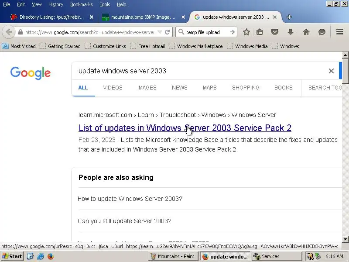Switch to Mountains - Paint taskbar button
349x262 pixels.
pyautogui.click(x=173, y=256)
